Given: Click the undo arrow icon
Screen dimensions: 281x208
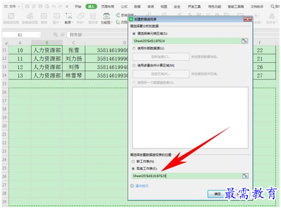Looking at the screenshot, I should [54, 6].
